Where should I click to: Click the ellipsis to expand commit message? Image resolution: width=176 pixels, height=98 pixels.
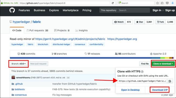[68, 78]
